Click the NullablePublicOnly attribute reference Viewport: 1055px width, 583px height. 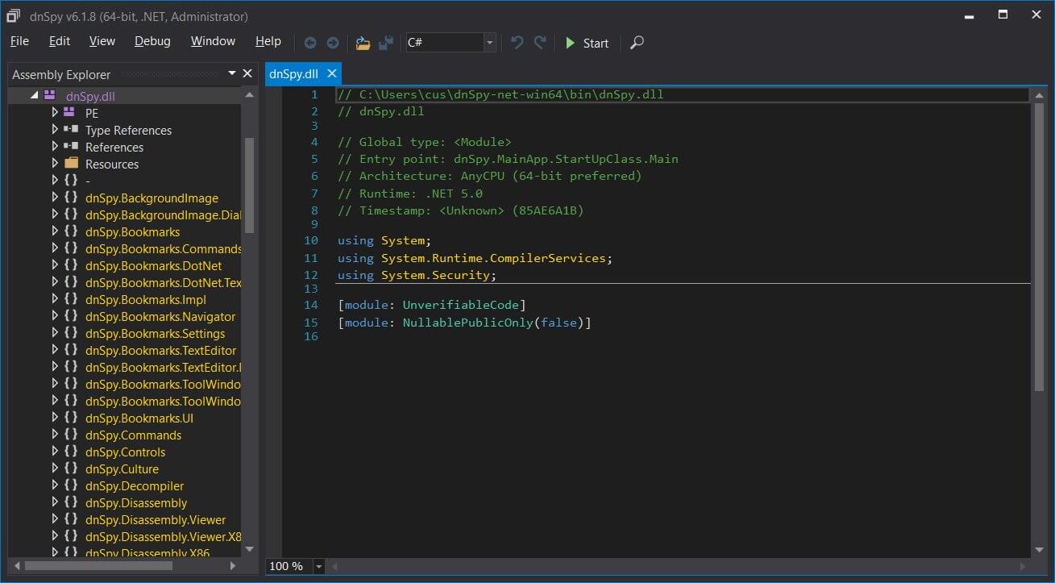(468, 323)
